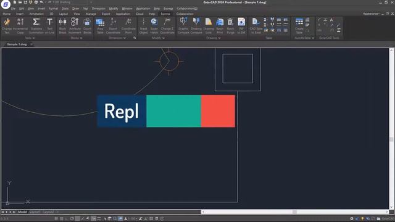Toggle grid display in status bar
Viewport: 395px width, 222px height.
(x=62, y=219)
